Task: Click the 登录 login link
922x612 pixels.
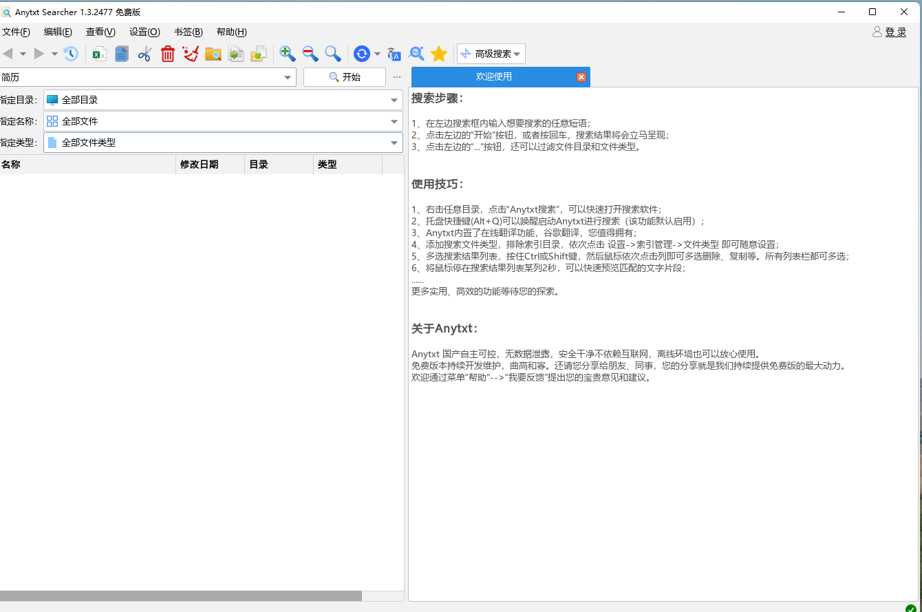Action: (x=896, y=32)
